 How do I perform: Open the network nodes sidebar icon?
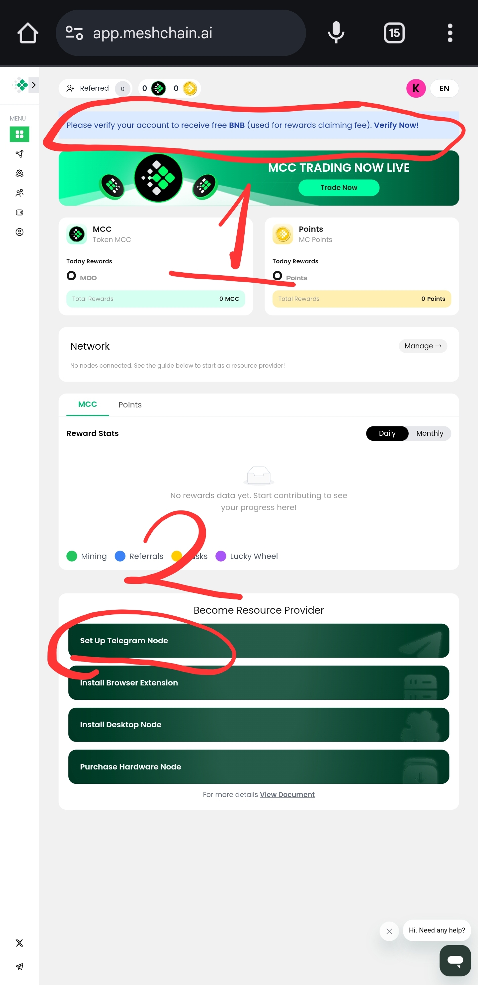(x=20, y=154)
